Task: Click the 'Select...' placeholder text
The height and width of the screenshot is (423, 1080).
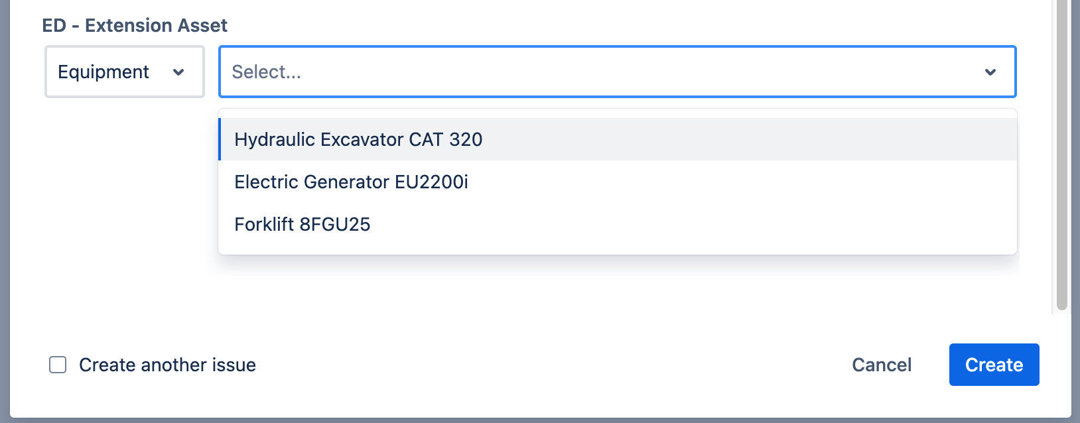Action: [266, 72]
